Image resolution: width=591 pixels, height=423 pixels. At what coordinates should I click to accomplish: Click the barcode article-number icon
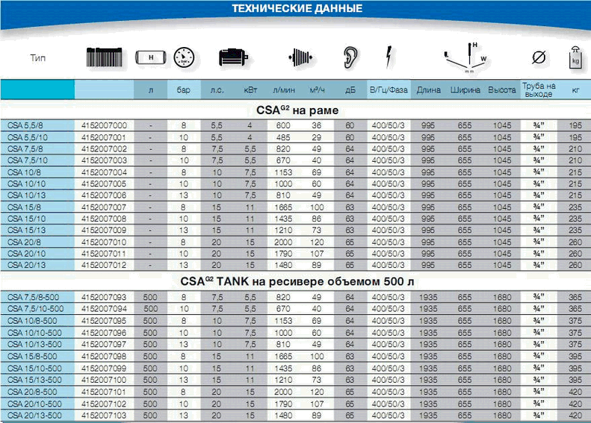[x=105, y=57]
